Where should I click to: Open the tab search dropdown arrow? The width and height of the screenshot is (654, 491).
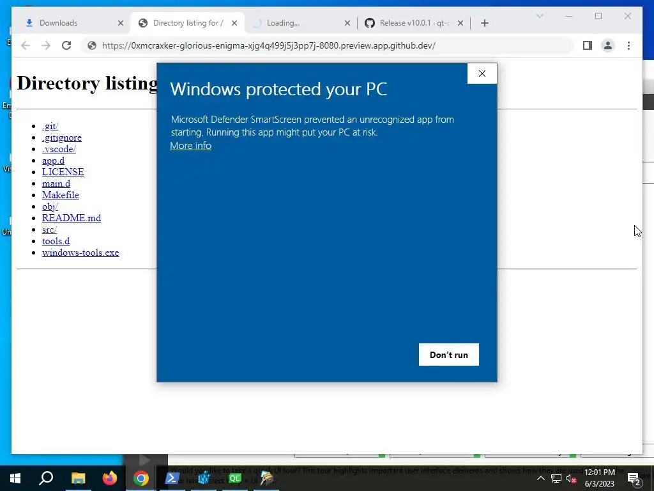(x=540, y=16)
